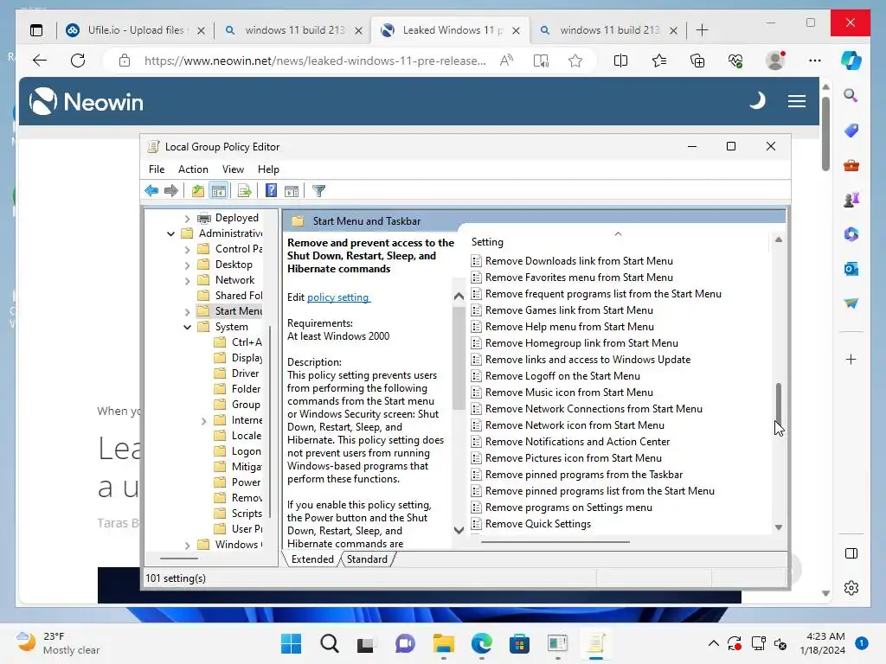Select Remove pinned programs from the Taskbar

point(584,475)
